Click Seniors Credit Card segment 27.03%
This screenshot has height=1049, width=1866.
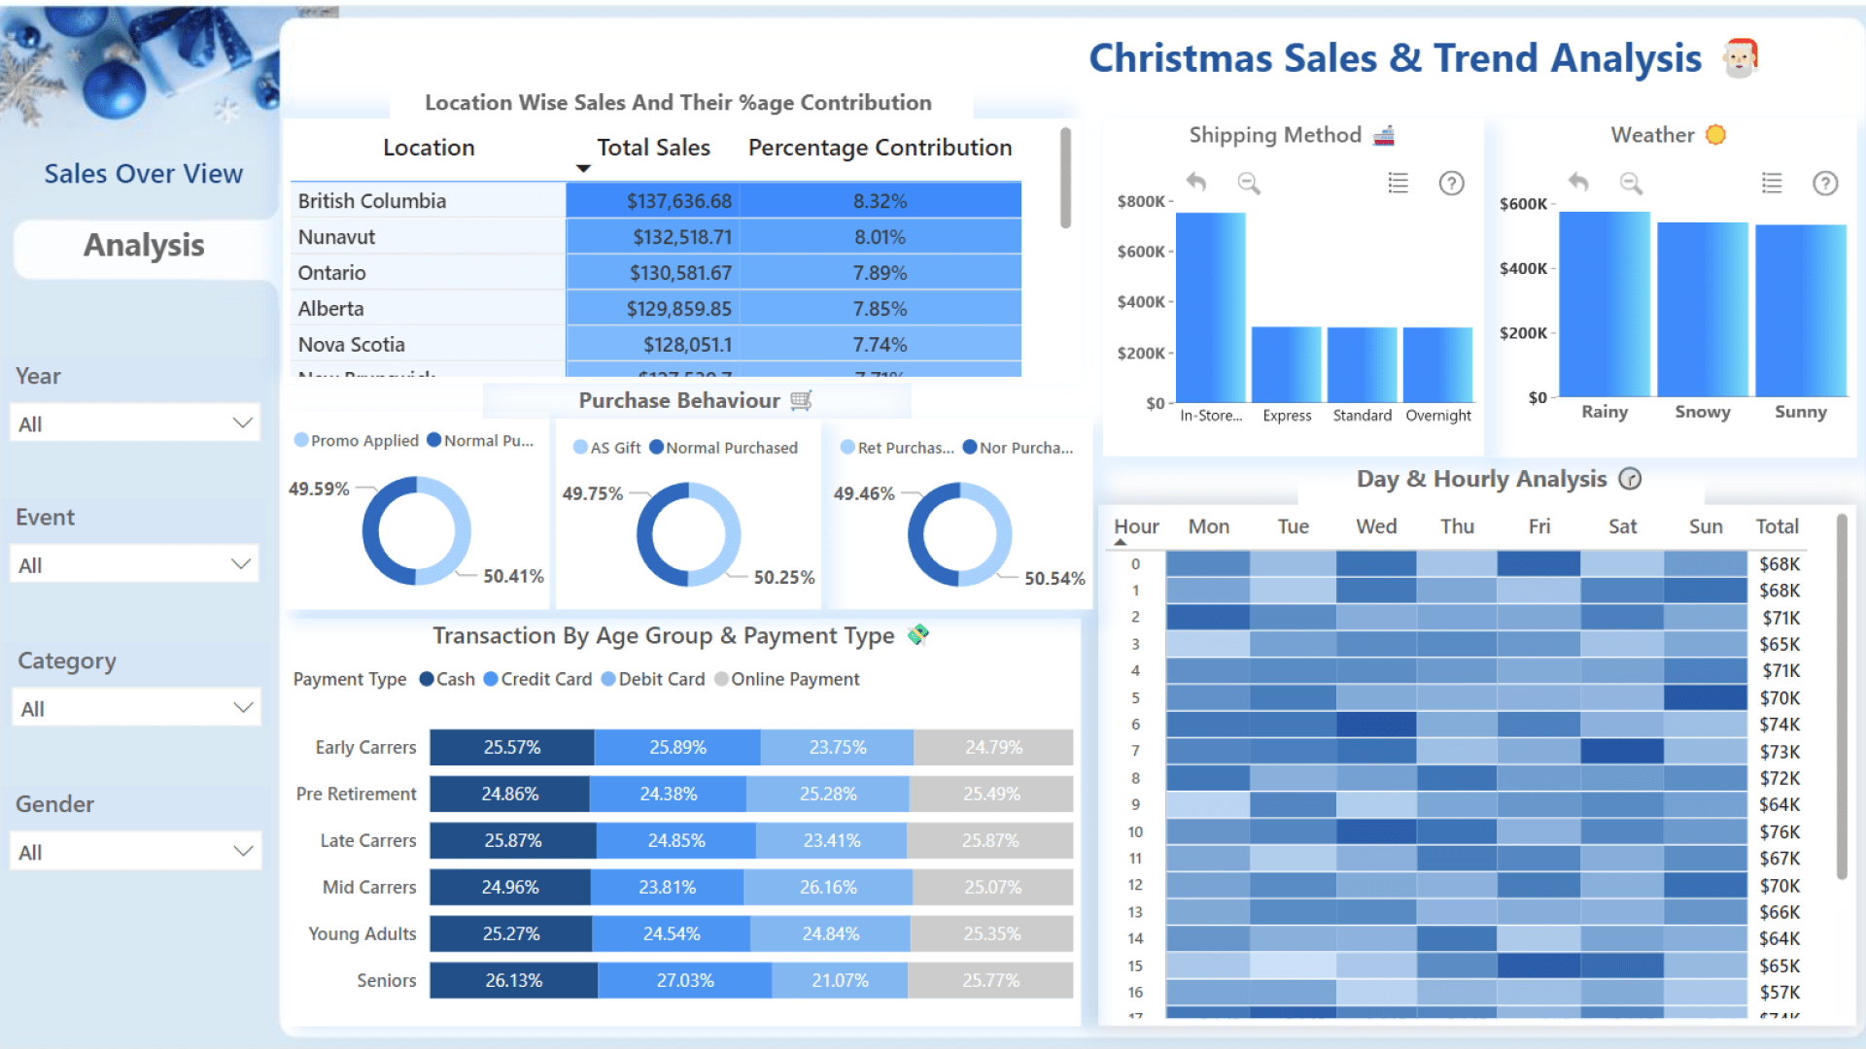[x=685, y=980]
